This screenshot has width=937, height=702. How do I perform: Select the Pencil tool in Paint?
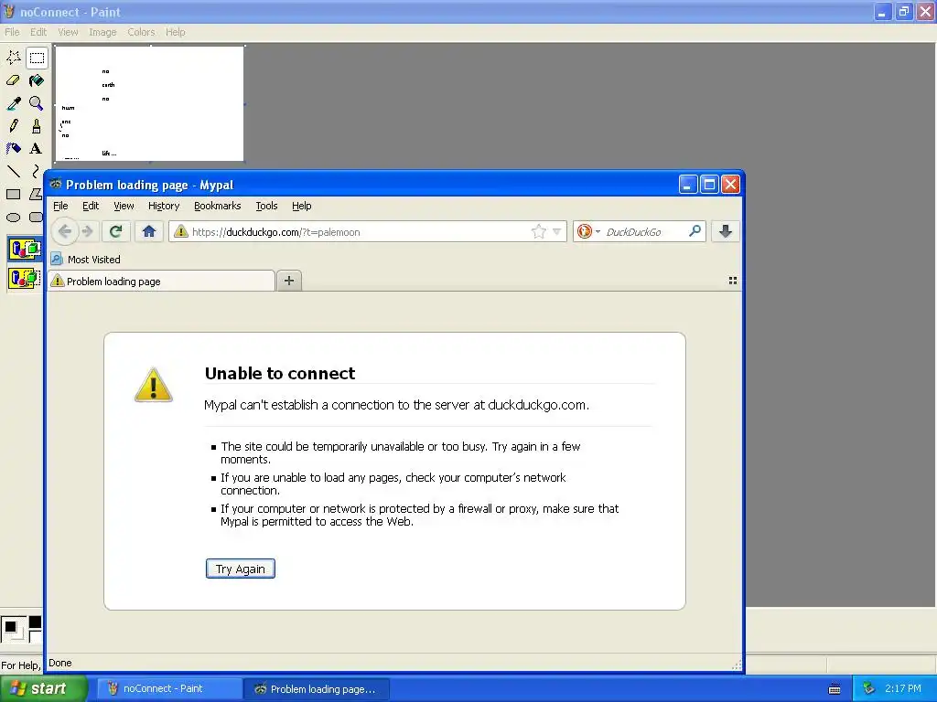click(13, 126)
